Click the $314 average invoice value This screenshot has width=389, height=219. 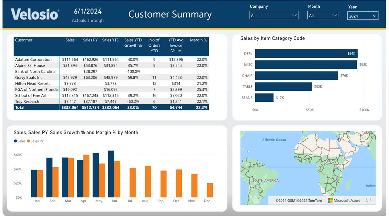click(176, 84)
